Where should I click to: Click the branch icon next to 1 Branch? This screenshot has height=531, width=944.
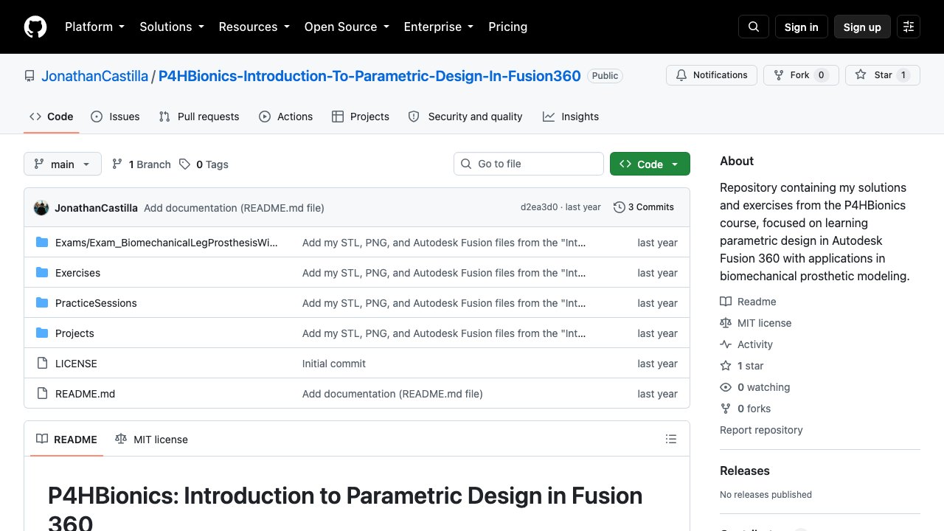click(117, 164)
